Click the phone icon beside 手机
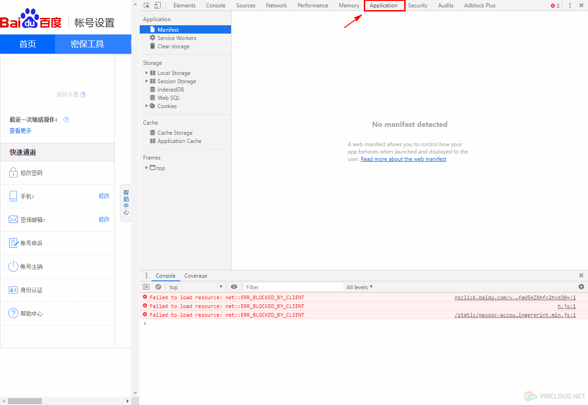The width and height of the screenshot is (588, 405). tap(13, 196)
